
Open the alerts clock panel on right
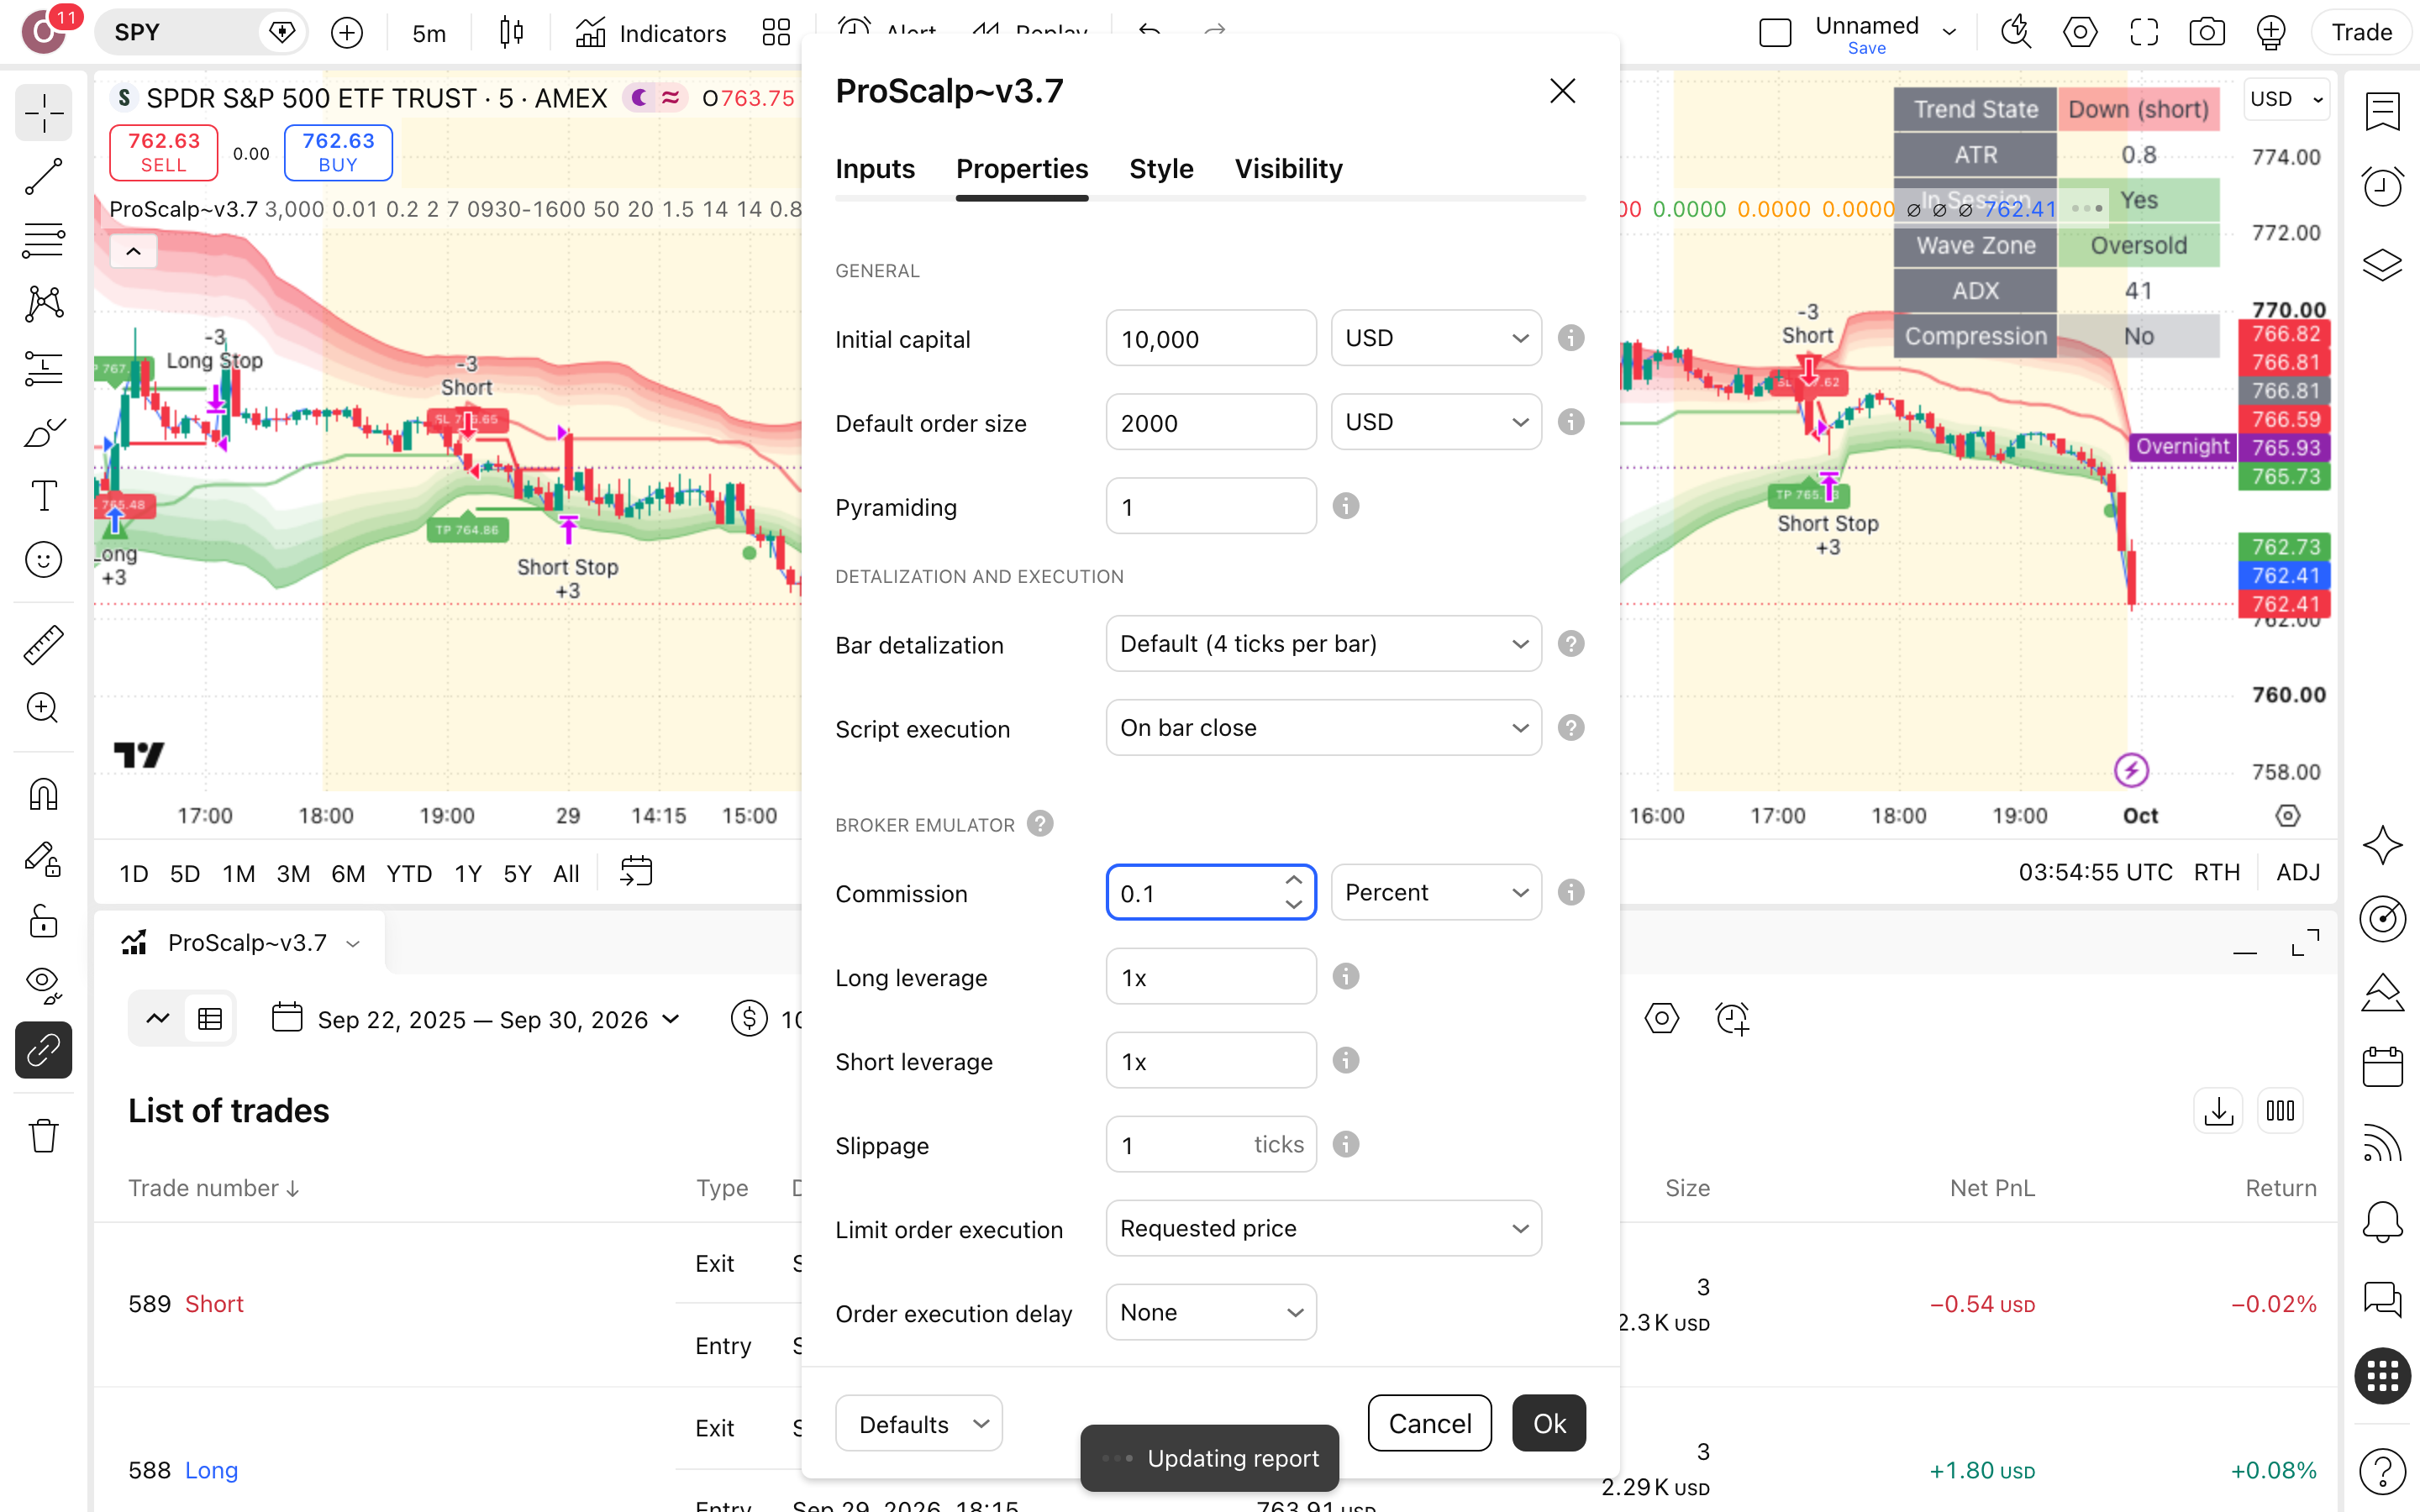(x=2382, y=186)
